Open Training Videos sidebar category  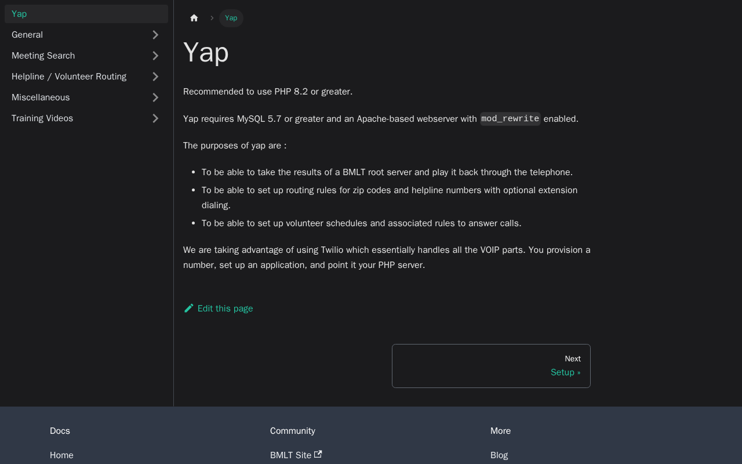[42, 118]
